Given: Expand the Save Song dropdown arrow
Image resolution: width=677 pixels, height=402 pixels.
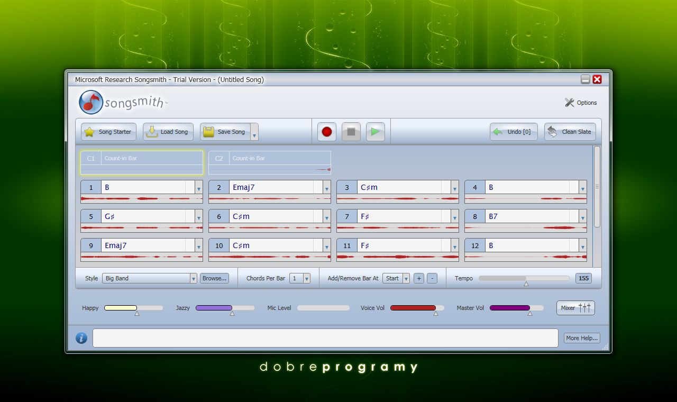Looking at the screenshot, I should coord(254,132).
